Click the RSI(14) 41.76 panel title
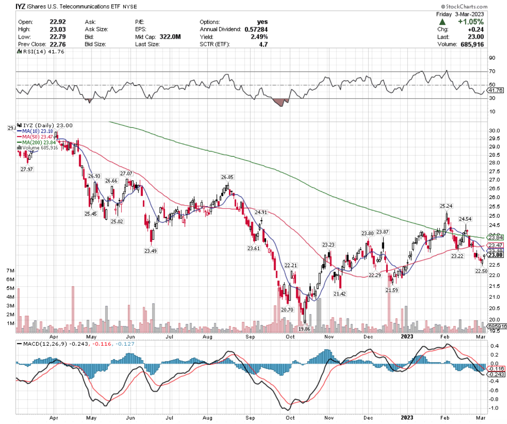Image resolution: width=507 pixels, height=424 pixels. pyautogui.click(x=44, y=52)
